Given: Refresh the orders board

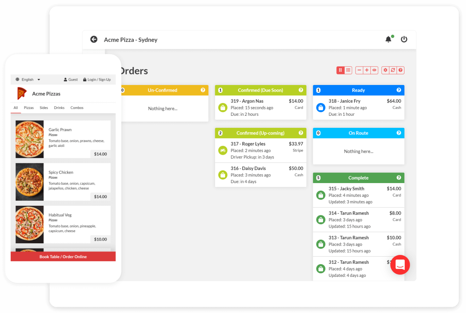Looking at the screenshot, I should click(x=393, y=70).
